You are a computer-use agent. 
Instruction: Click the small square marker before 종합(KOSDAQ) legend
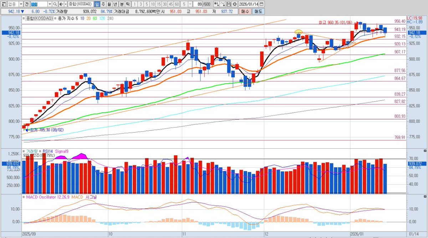pyautogui.click(x=24, y=18)
